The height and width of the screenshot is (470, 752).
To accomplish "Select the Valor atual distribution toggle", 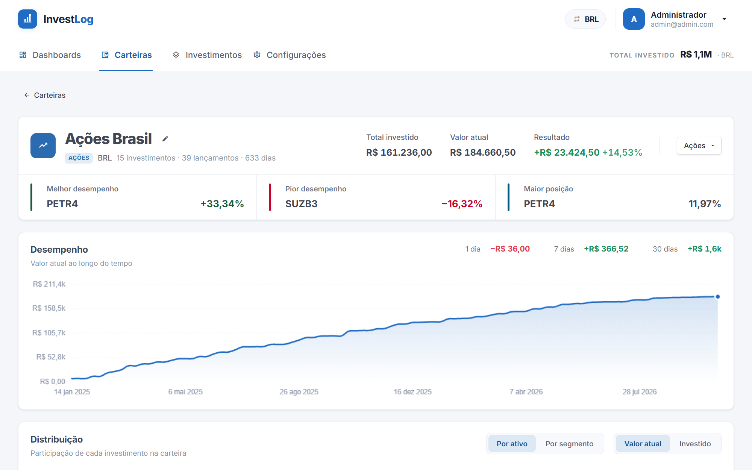I will tap(643, 444).
